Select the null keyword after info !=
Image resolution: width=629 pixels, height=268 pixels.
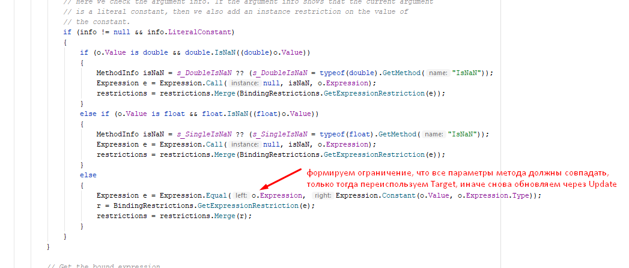(x=121, y=32)
